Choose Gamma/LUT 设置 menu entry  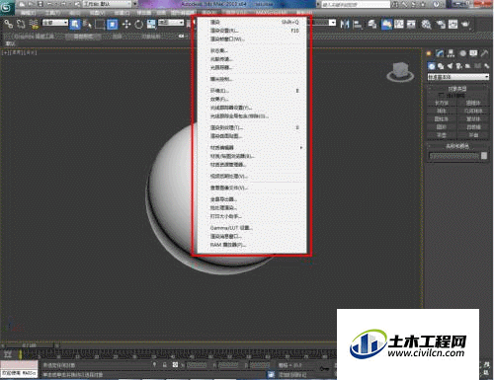click(x=252, y=228)
